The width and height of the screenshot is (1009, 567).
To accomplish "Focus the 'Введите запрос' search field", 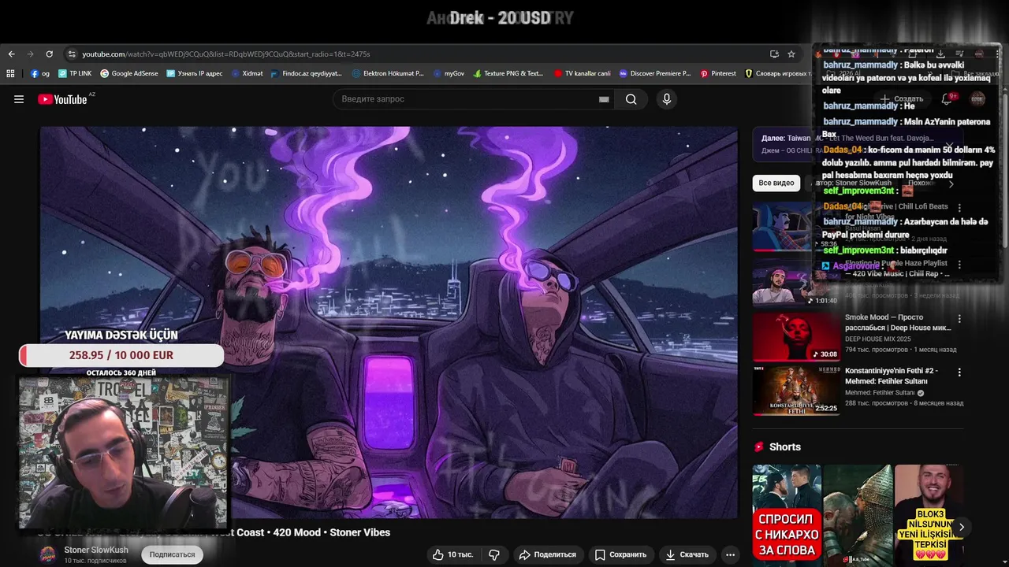I will tap(469, 99).
